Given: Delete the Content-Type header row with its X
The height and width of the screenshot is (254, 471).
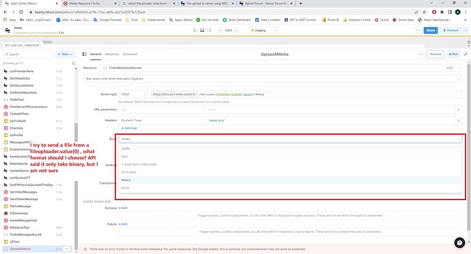Looking at the screenshot, I should pos(459,121).
